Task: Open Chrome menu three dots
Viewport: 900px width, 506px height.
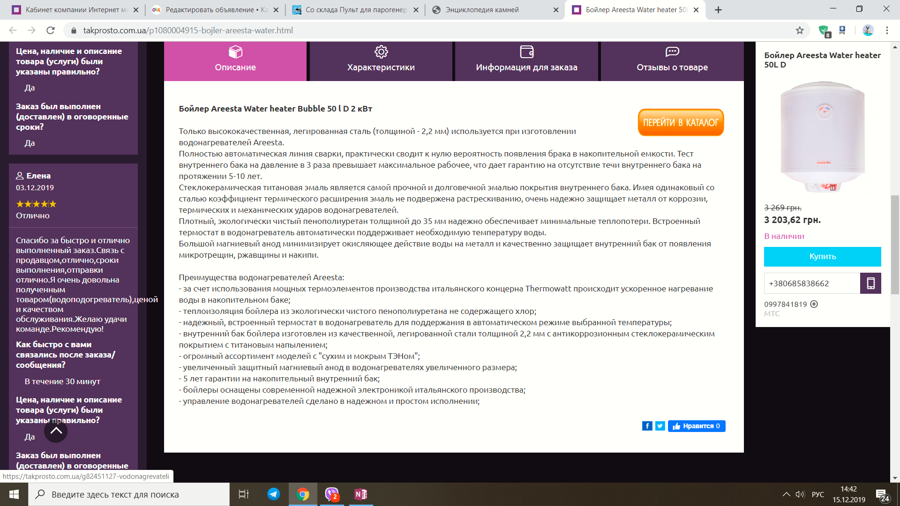Action: (x=887, y=30)
